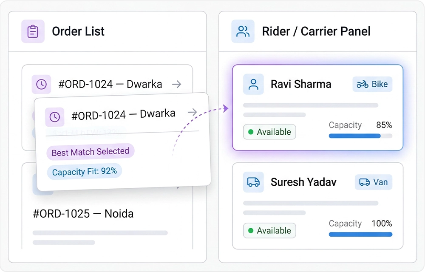Click Ravi Sharma's 85% capacity bar
Image resolution: width=425 pixels, height=272 pixels.
point(360,136)
